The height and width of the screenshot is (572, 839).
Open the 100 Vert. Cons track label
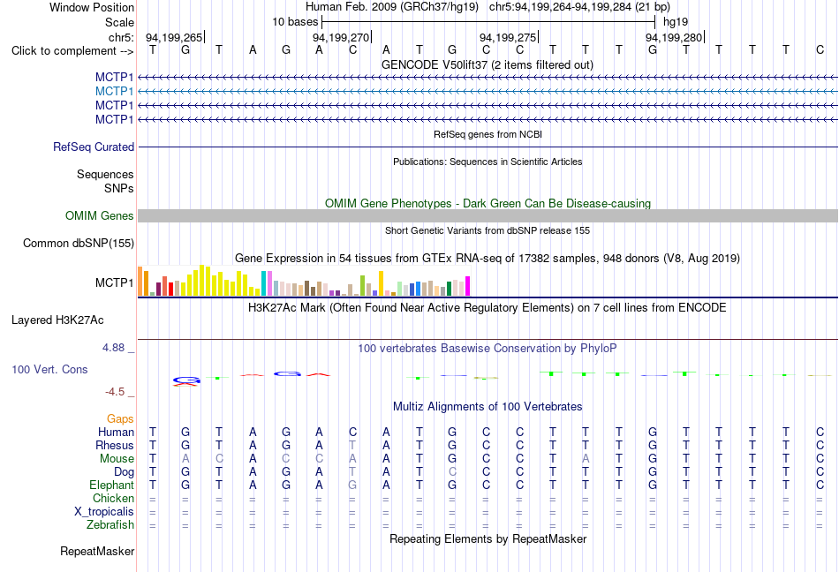(49, 369)
